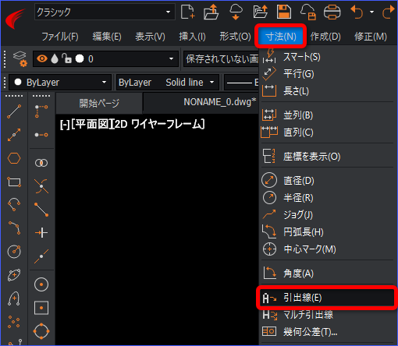Click the Undo arrow icon

357,12
